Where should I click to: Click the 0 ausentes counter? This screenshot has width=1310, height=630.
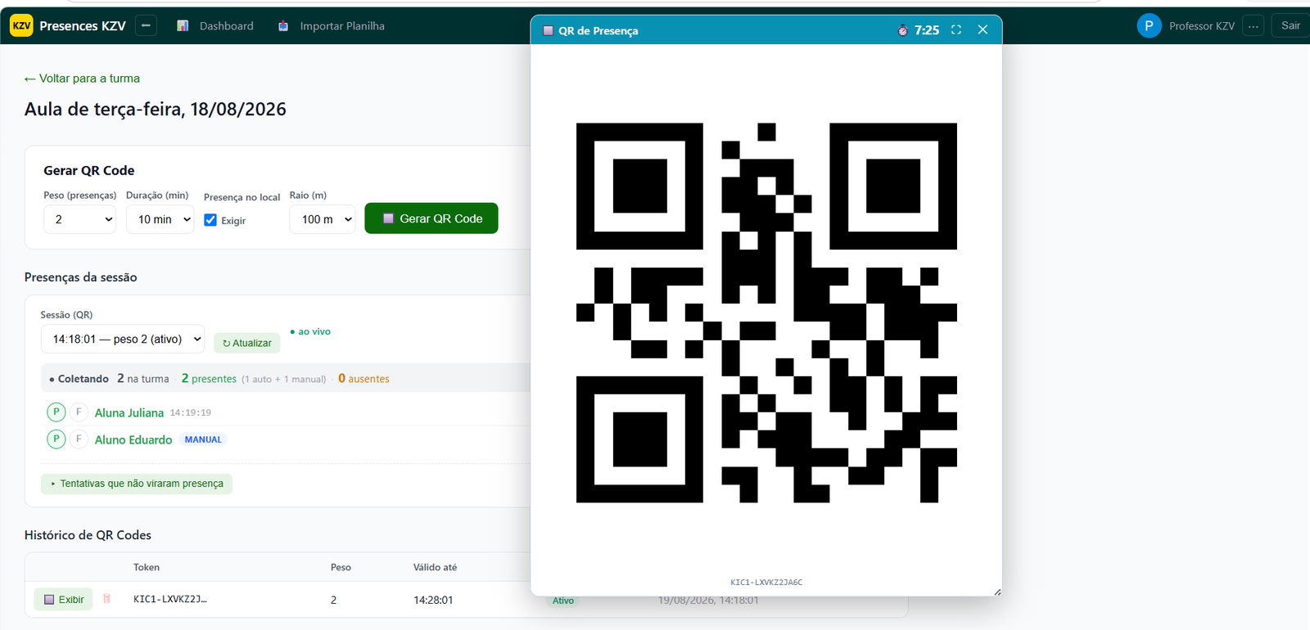point(364,379)
